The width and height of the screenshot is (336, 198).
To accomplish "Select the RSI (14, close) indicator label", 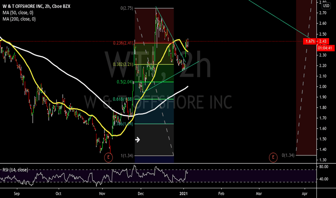I will point(15,170).
